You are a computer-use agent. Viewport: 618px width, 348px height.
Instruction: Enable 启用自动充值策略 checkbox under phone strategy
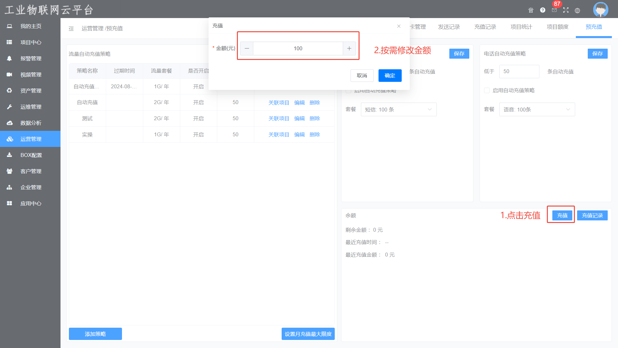click(487, 91)
